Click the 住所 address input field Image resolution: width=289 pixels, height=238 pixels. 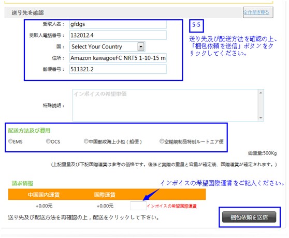point(118,58)
